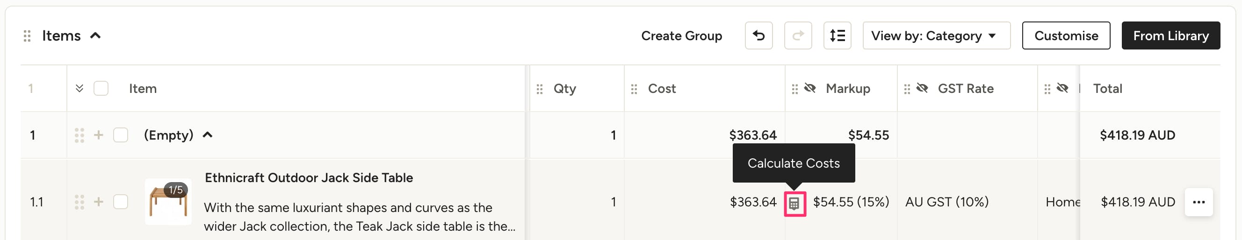This screenshot has height=240, width=1242.
Task: Collapse the (Empty) group chevron
Action: pos(207,135)
